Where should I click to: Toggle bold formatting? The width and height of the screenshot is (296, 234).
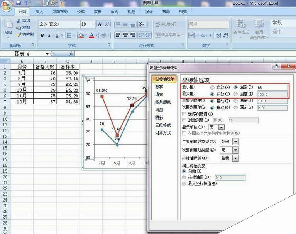pos(42,35)
